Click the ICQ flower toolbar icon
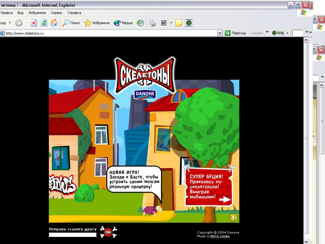 (189, 23)
